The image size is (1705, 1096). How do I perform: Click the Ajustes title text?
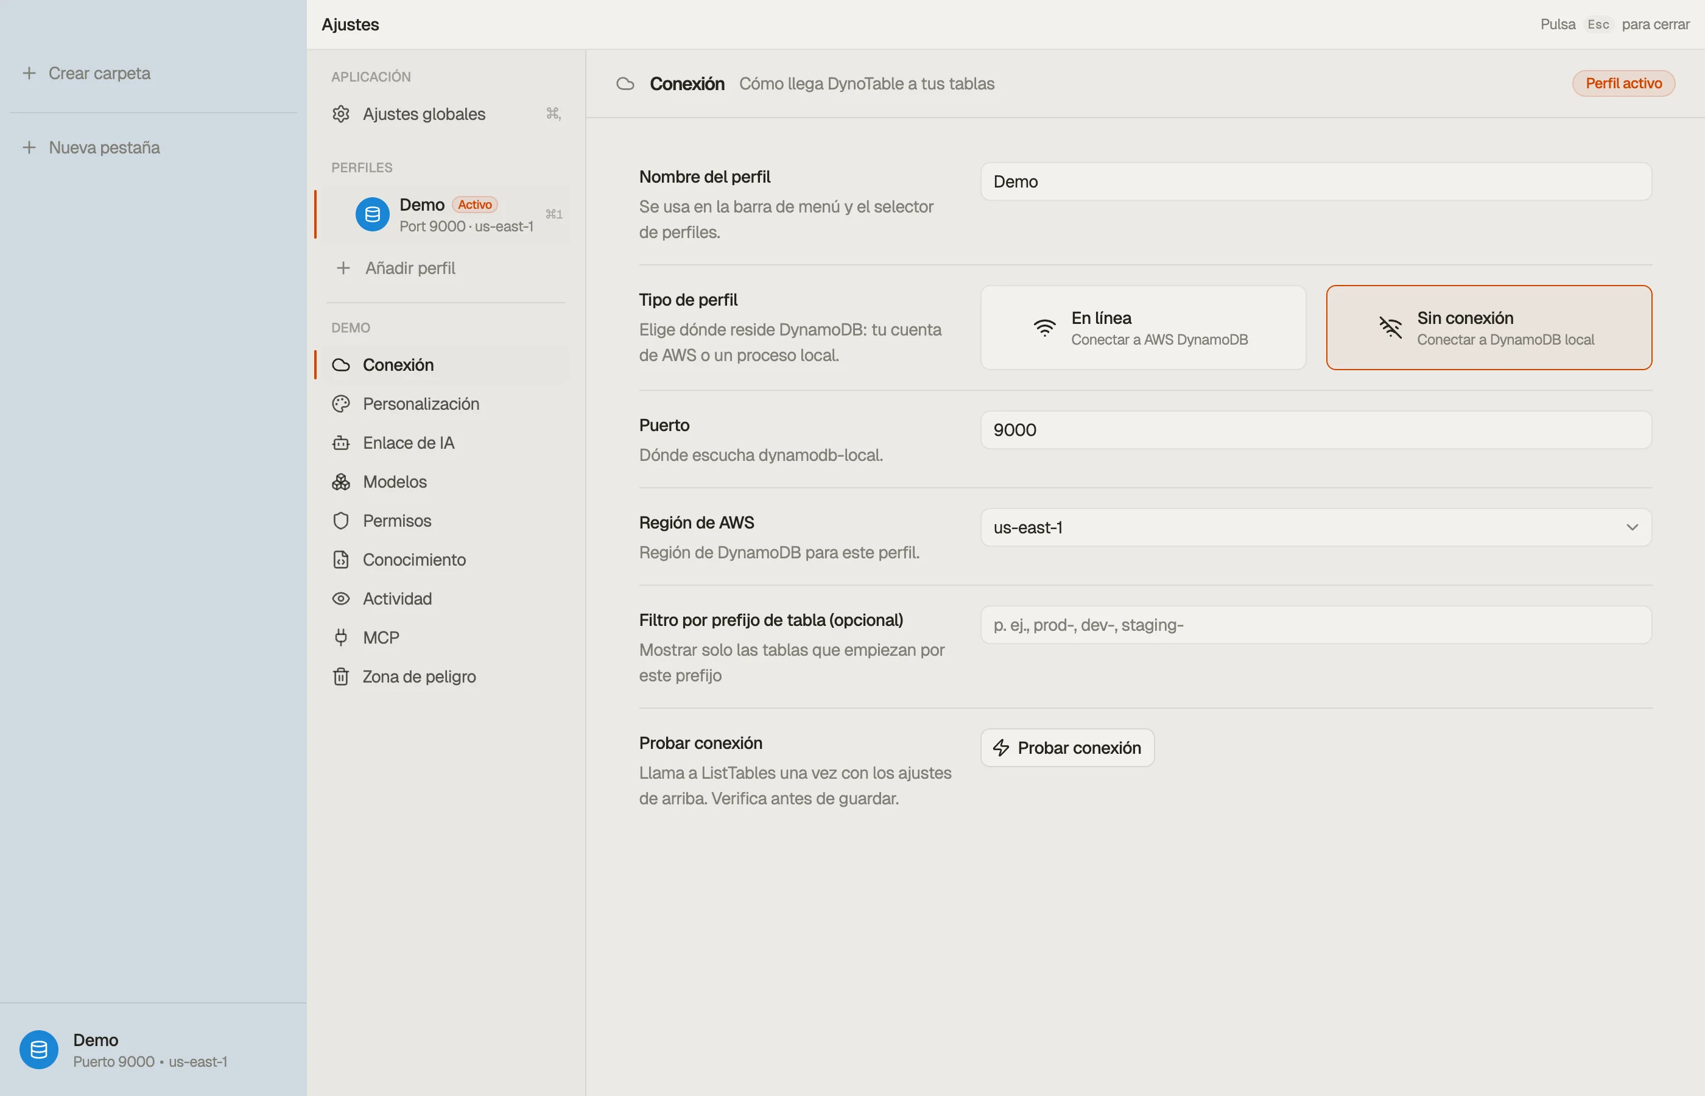coord(350,25)
